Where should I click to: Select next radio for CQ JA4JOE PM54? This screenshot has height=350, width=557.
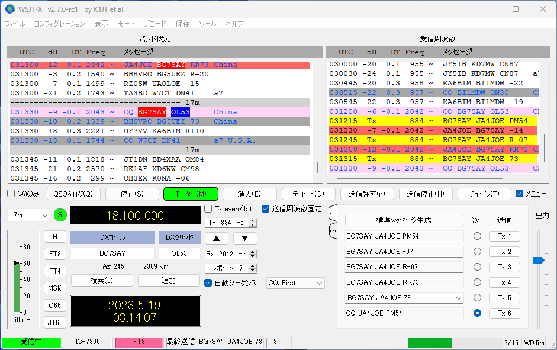pos(477,313)
